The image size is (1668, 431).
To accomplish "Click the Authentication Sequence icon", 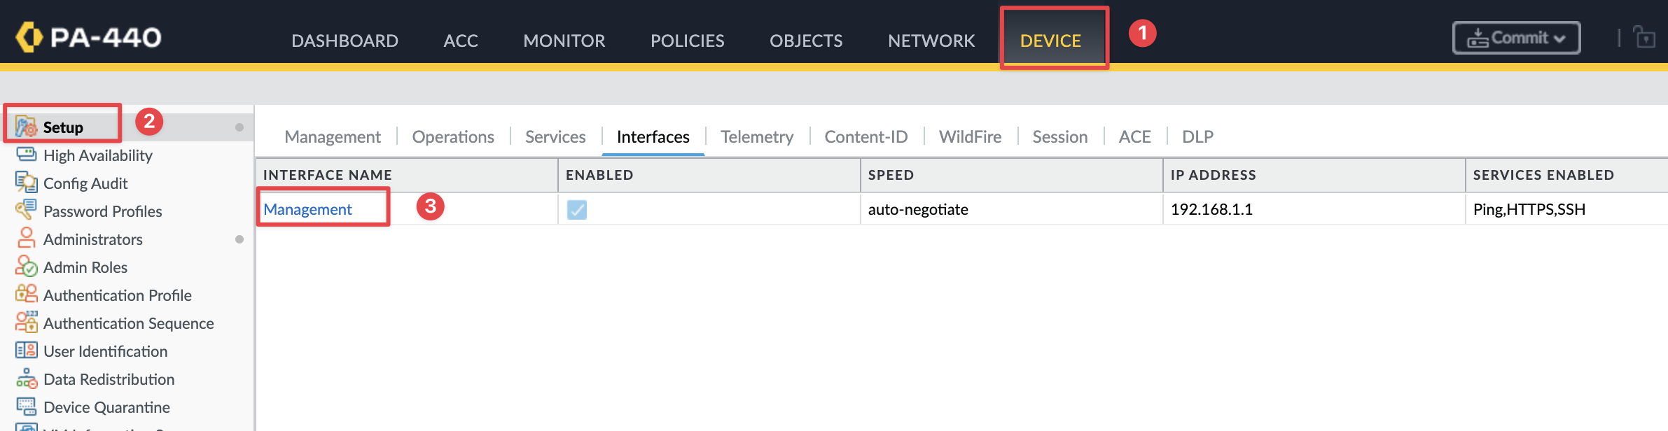I will (x=26, y=322).
